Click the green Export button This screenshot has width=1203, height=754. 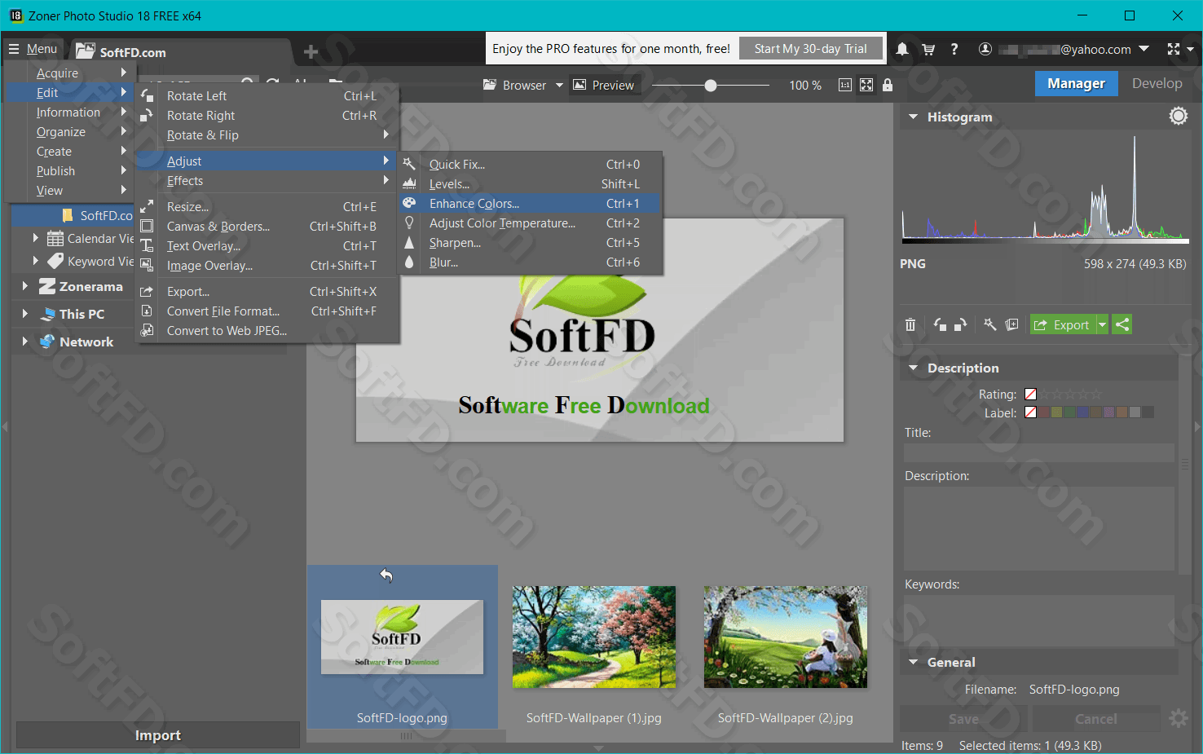coord(1063,324)
